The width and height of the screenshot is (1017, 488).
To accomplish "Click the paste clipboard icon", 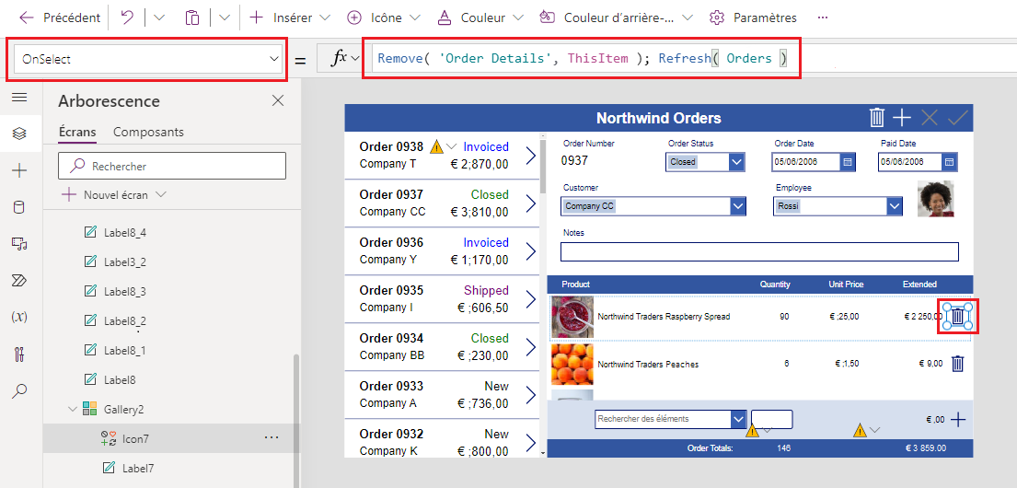I will click(x=192, y=18).
